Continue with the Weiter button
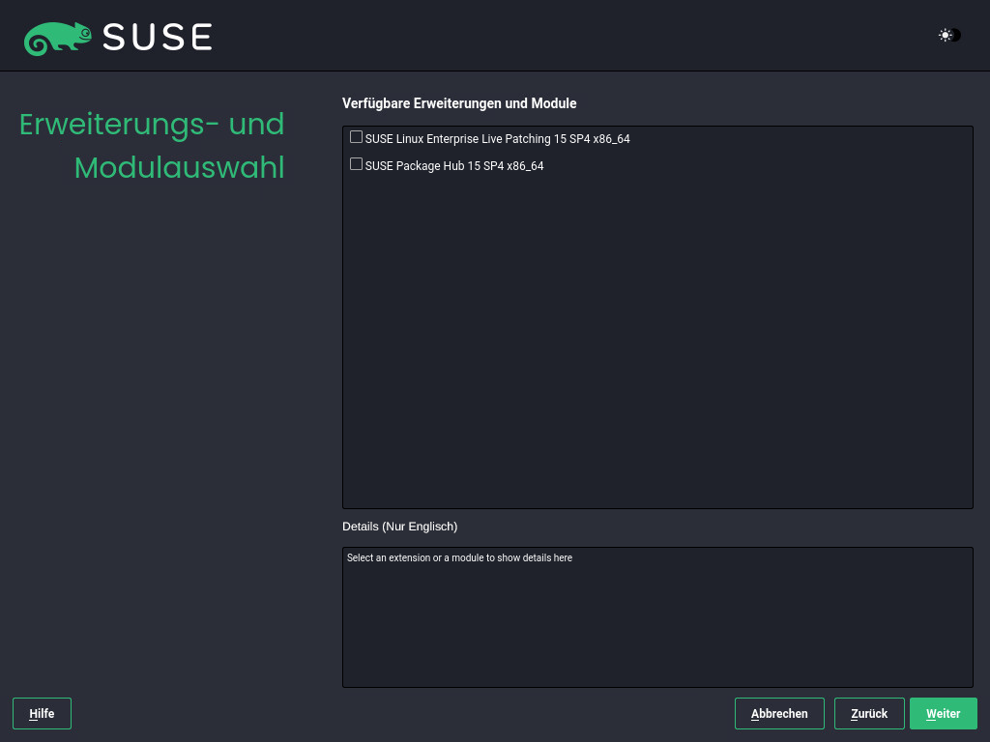990x742 pixels. pos(944,714)
